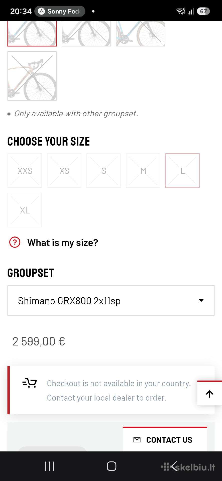Viewport: 222px width, 481px height.
Task: Select size L option
Action: (182, 171)
